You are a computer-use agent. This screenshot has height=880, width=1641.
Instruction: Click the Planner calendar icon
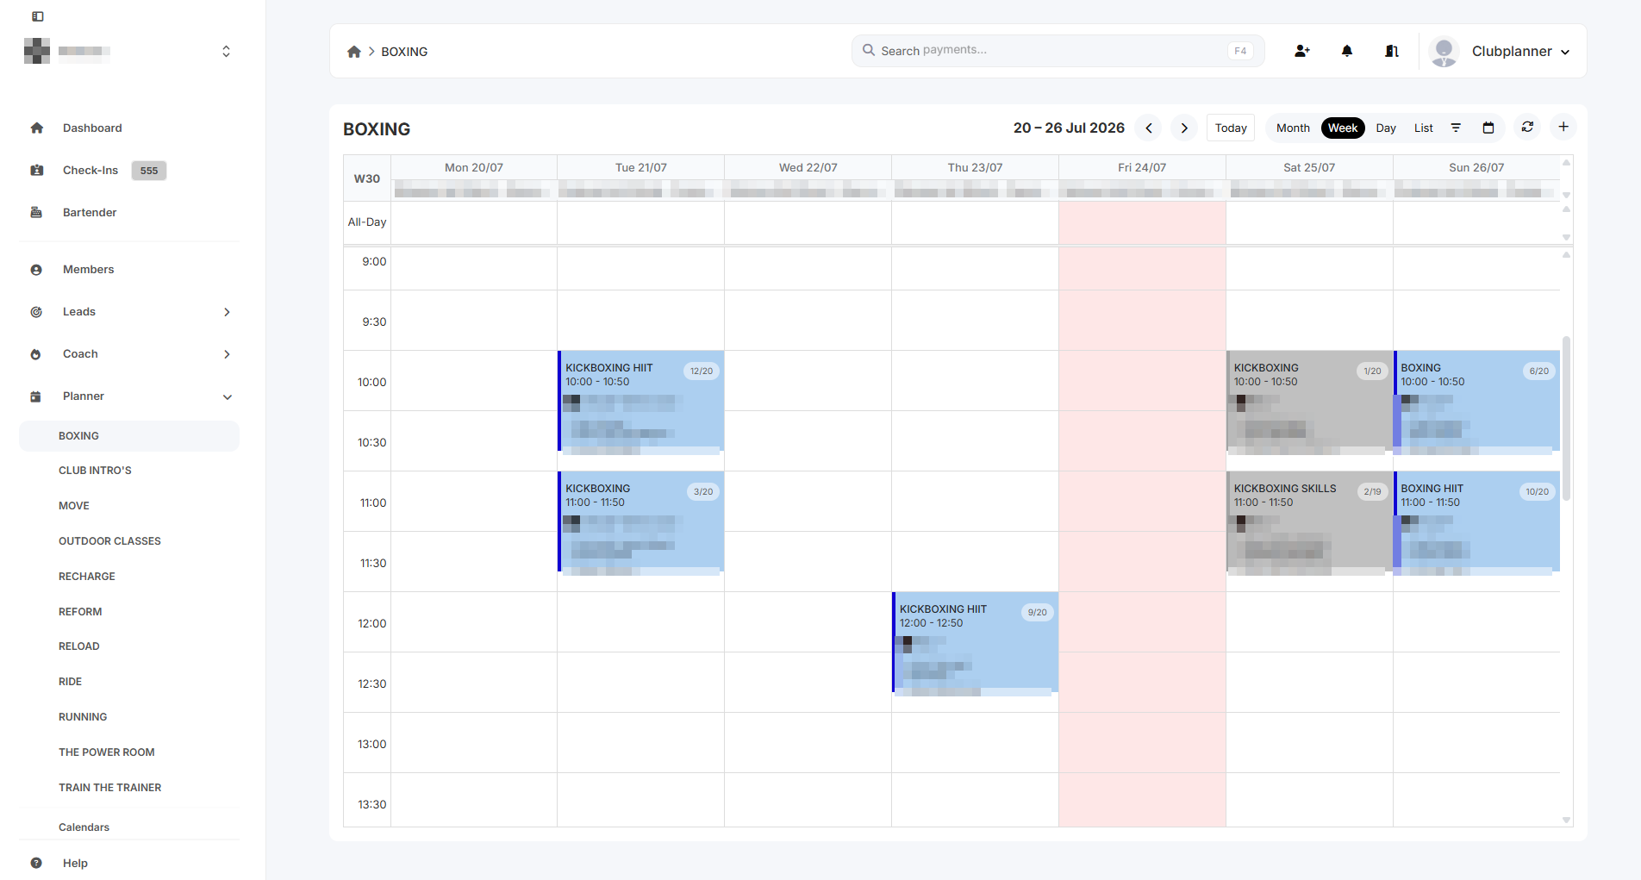(36, 396)
